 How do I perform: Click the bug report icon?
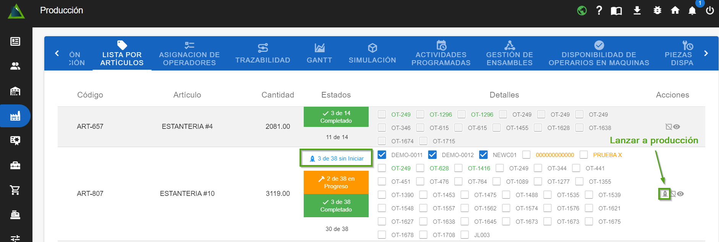(657, 11)
